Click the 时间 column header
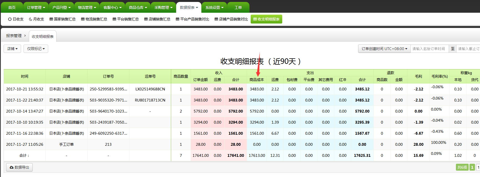This screenshot has height=177, width=480. click(25, 76)
